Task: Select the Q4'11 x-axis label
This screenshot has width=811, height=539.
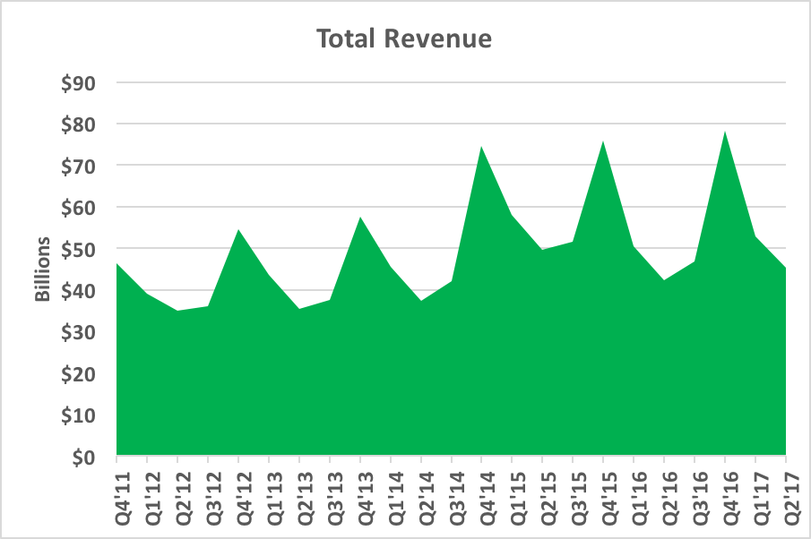Action: [x=117, y=489]
